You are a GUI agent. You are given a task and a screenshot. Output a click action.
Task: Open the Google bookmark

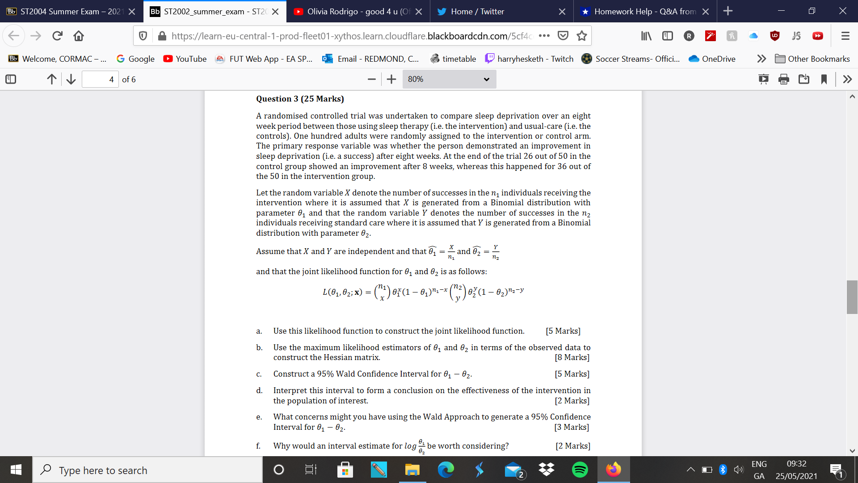click(135, 59)
